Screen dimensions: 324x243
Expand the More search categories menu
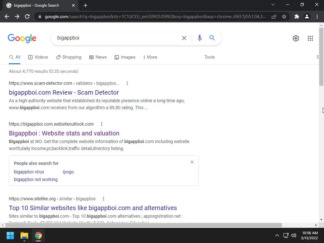coord(150,57)
